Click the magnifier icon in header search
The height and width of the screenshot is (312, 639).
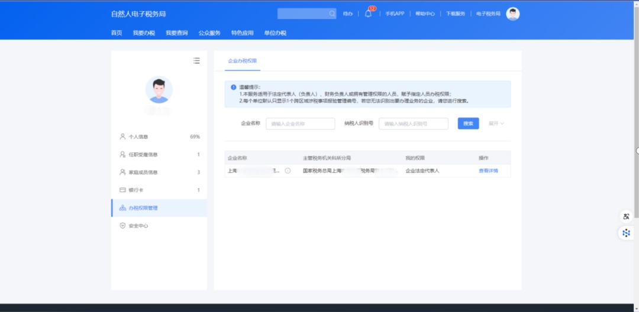pos(332,14)
